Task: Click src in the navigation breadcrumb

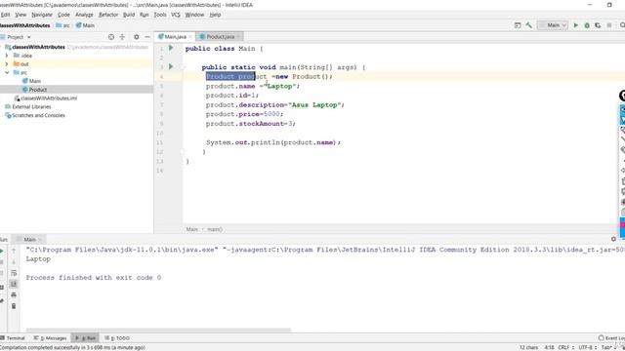Action: tap(62, 25)
